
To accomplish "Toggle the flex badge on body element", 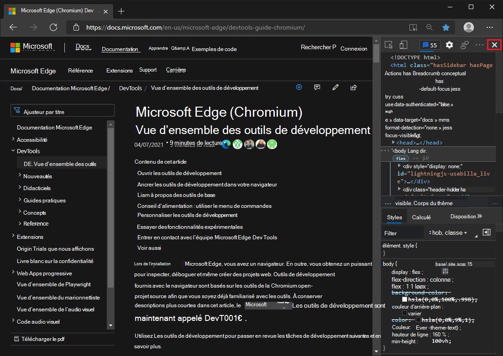I will (401, 159).
